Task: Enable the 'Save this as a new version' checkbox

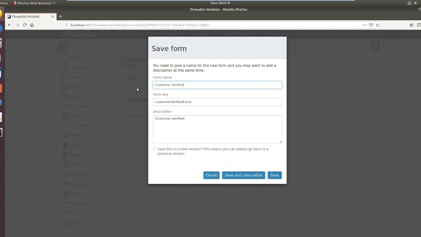Action: pos(155,149)
